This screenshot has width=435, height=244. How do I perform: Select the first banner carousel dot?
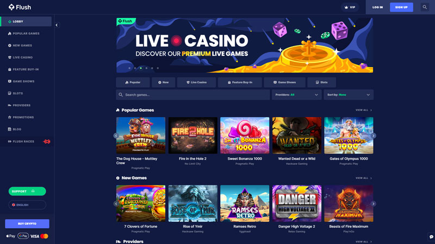129,68
